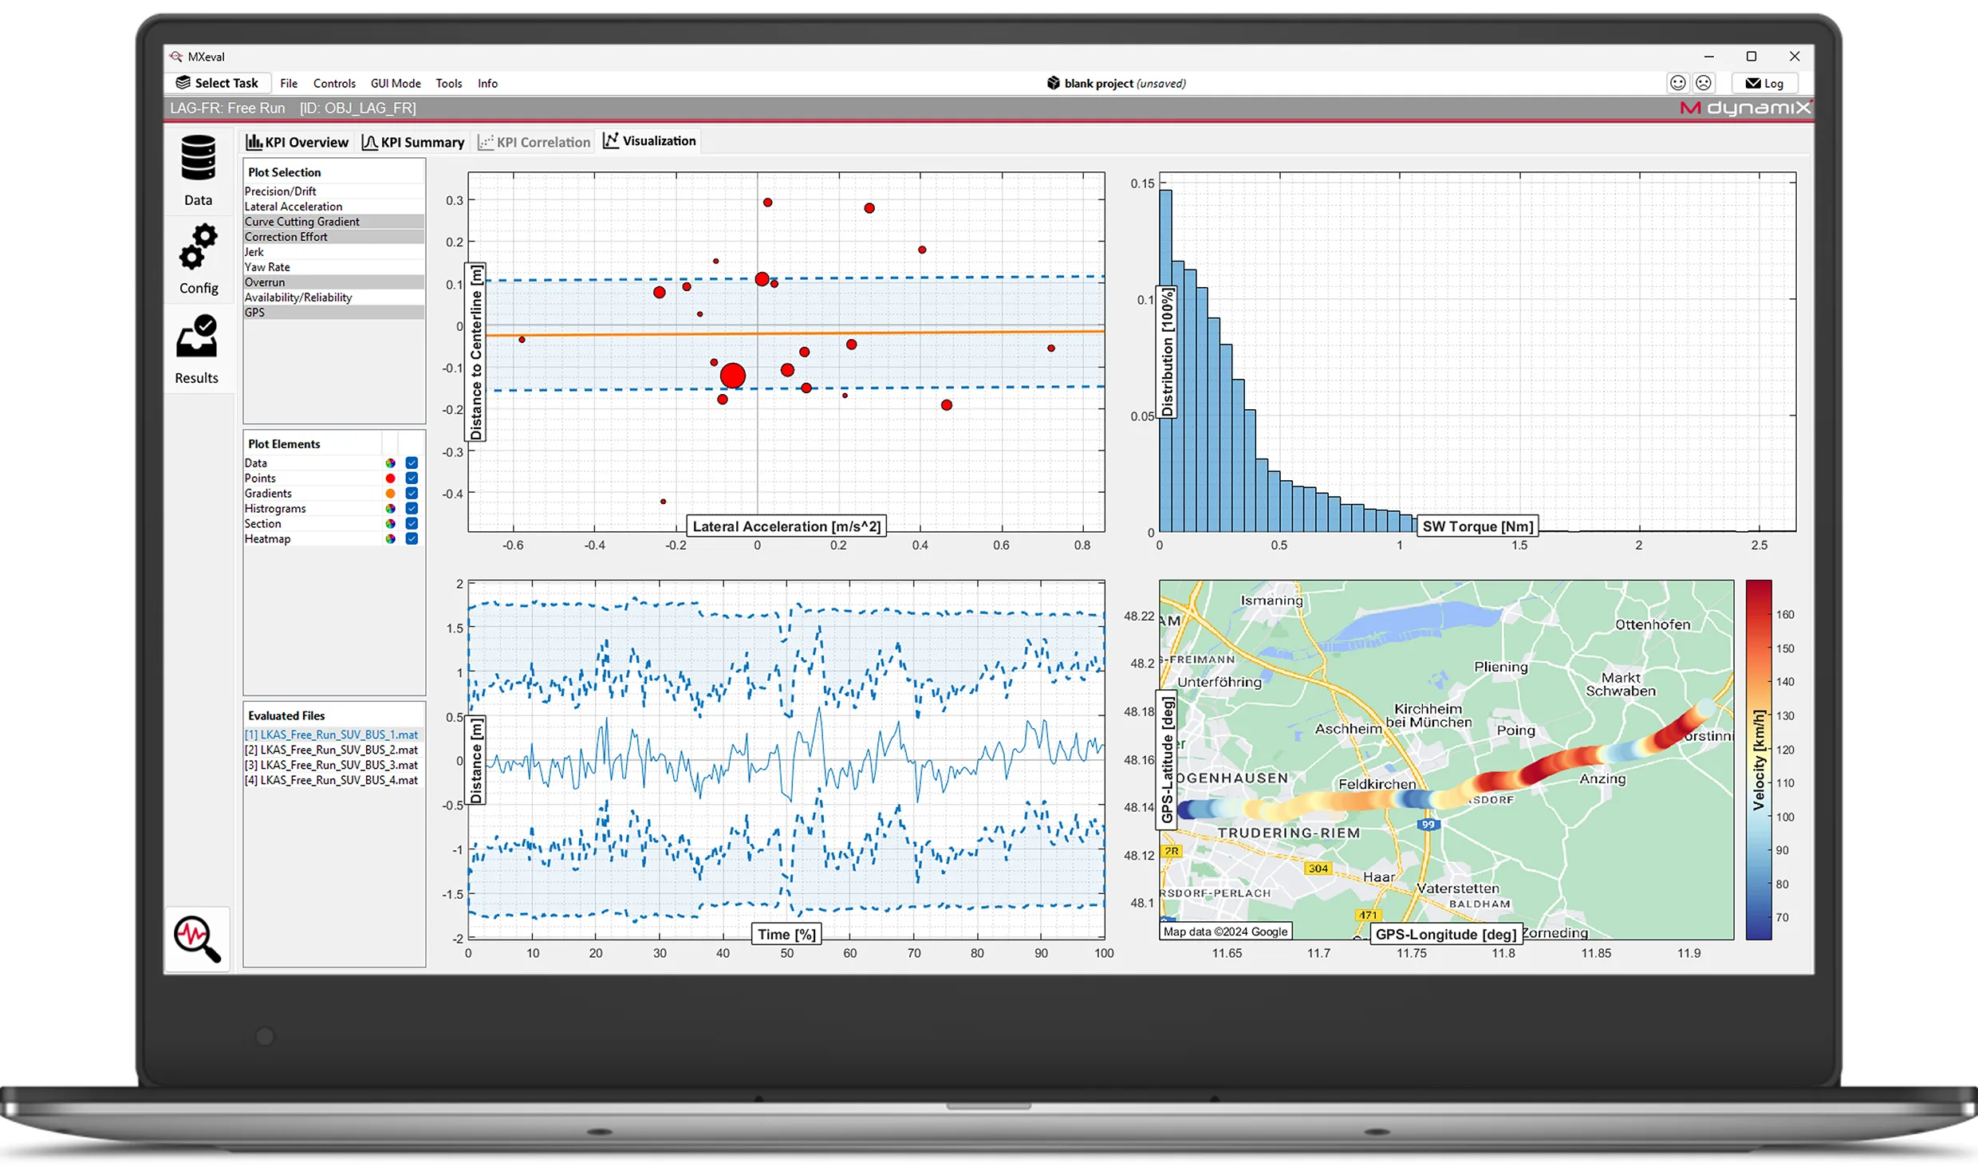Click the KPI Overview tab icon
1978x1166 pixels.
[x=254, y=140]
